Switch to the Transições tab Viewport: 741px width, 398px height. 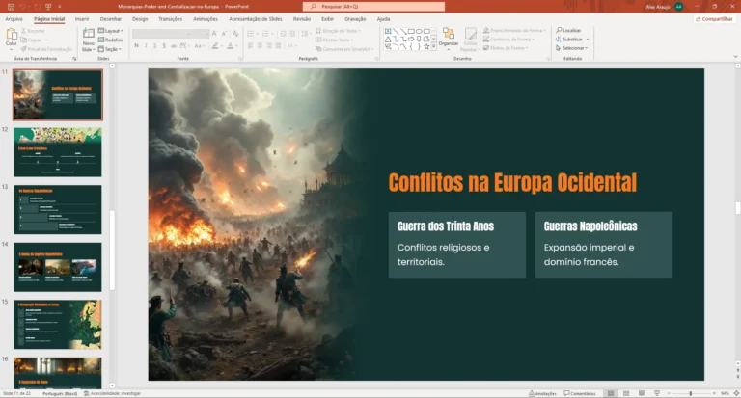pyautogui.click(x=170, y=19)
